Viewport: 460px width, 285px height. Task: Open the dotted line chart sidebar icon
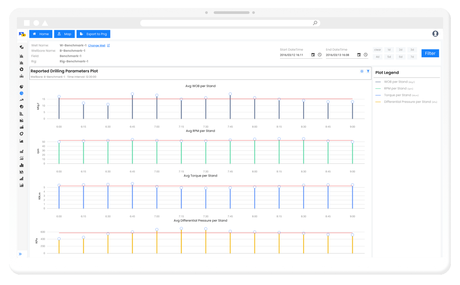point(21,158)
